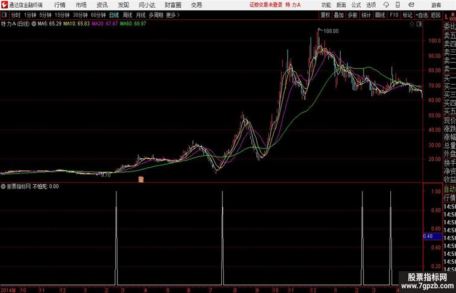
Task: Select the 月线 monthly chart tab
Action: click(x=141, y=15)
